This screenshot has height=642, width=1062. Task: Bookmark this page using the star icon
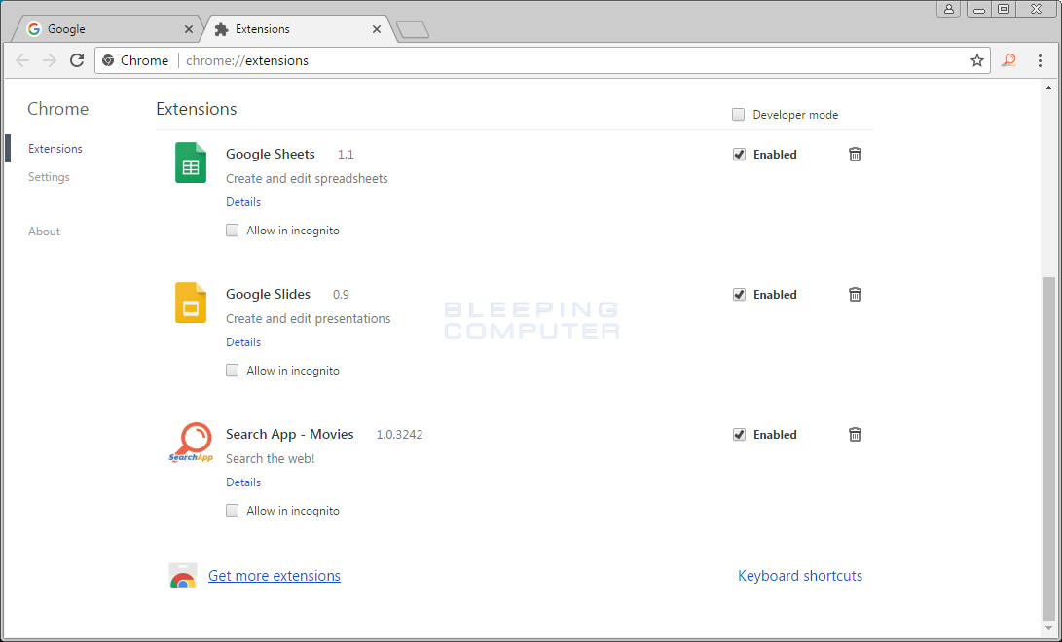(x=976, y=61)
